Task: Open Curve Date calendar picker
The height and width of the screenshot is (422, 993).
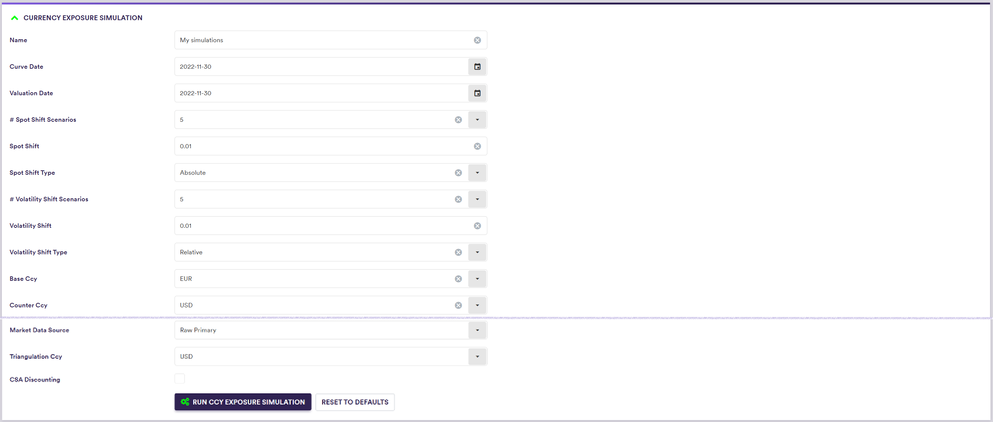Action: click(x=477, y=66)
